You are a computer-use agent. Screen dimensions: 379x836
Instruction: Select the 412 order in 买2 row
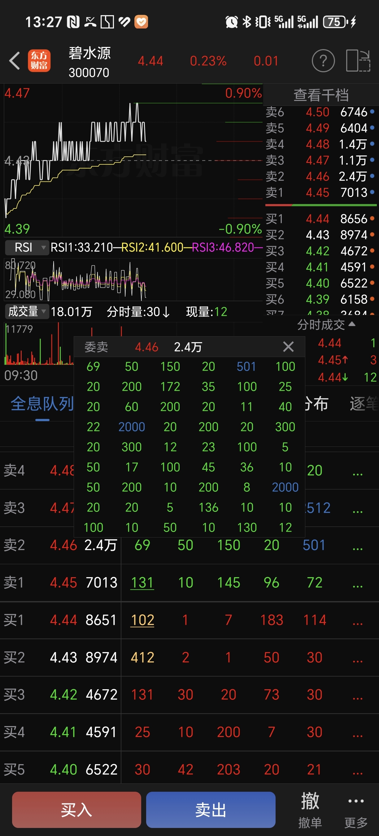click(142, 658)
